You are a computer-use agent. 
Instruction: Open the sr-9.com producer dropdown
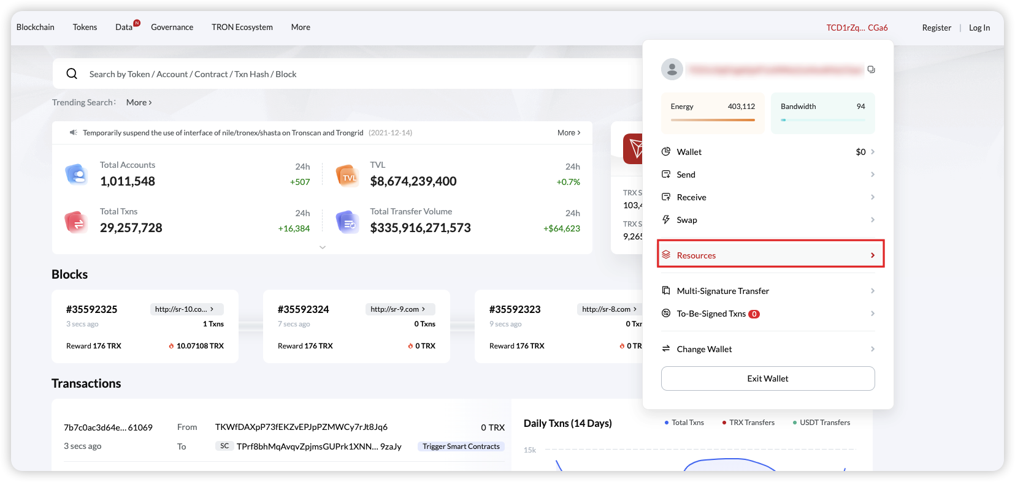pos(399,309)
